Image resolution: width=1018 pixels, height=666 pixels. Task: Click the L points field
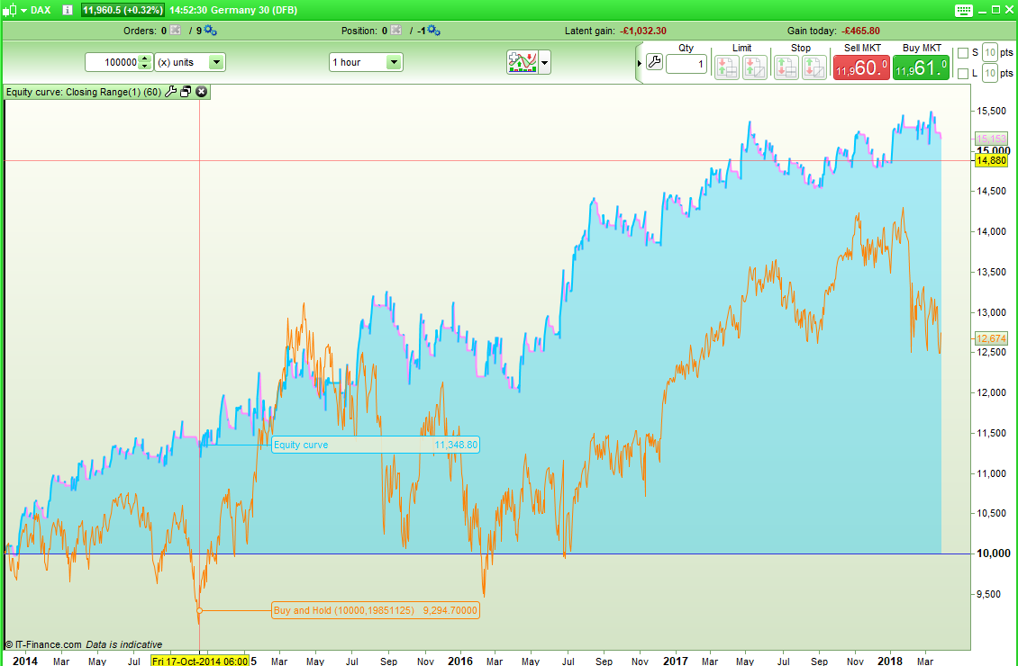click(989, 73)
